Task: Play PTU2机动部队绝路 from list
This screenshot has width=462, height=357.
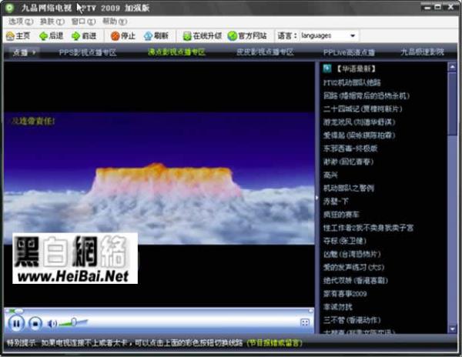Action: coord(352,82)
